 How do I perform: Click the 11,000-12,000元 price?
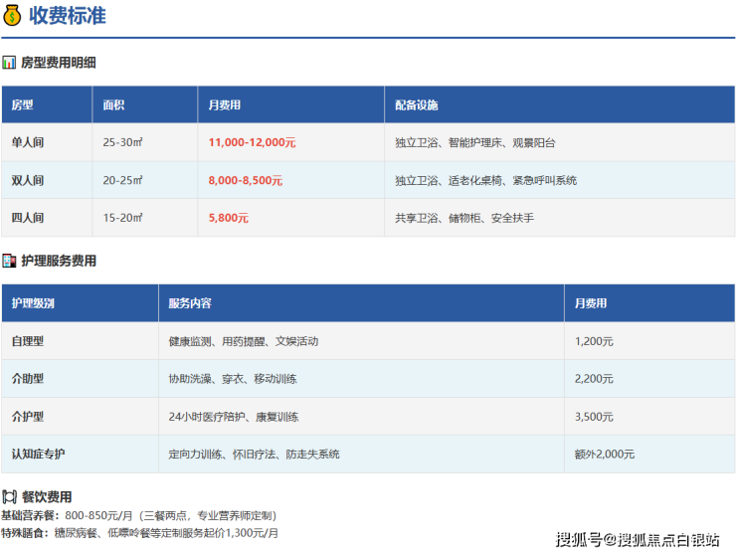[x=252, y=142]
